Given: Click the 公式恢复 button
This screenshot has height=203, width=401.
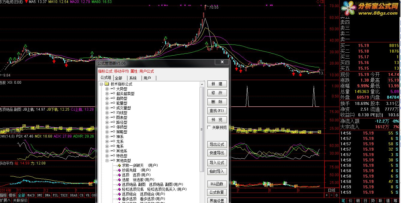Looking at the screenshot, I should (217, 192).
